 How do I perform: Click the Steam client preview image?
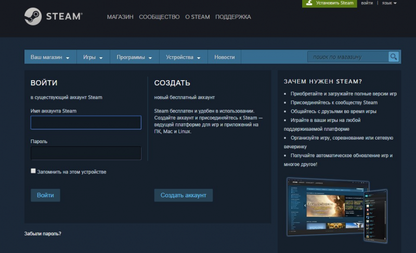(x=337, y=210)
